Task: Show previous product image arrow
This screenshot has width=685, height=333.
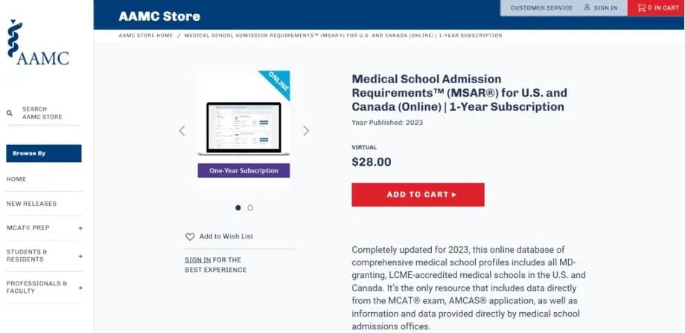Action: [x=182, y=131]
